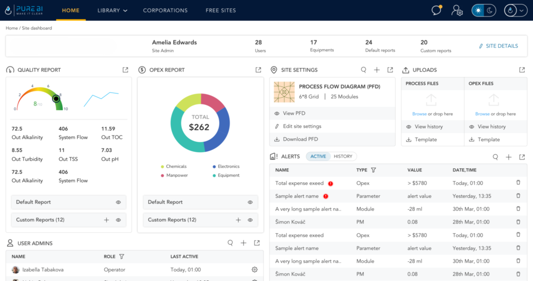Go to Corporations in the navigation

[165, 10]
